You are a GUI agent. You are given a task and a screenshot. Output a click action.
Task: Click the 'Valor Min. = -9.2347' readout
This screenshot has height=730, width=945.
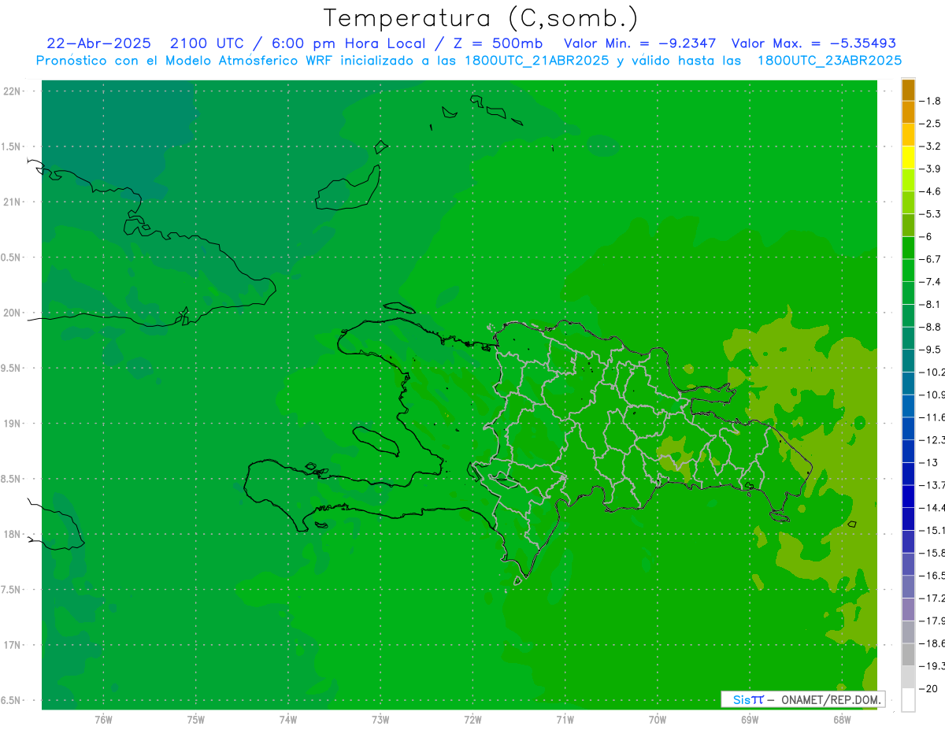pos(640,43)
